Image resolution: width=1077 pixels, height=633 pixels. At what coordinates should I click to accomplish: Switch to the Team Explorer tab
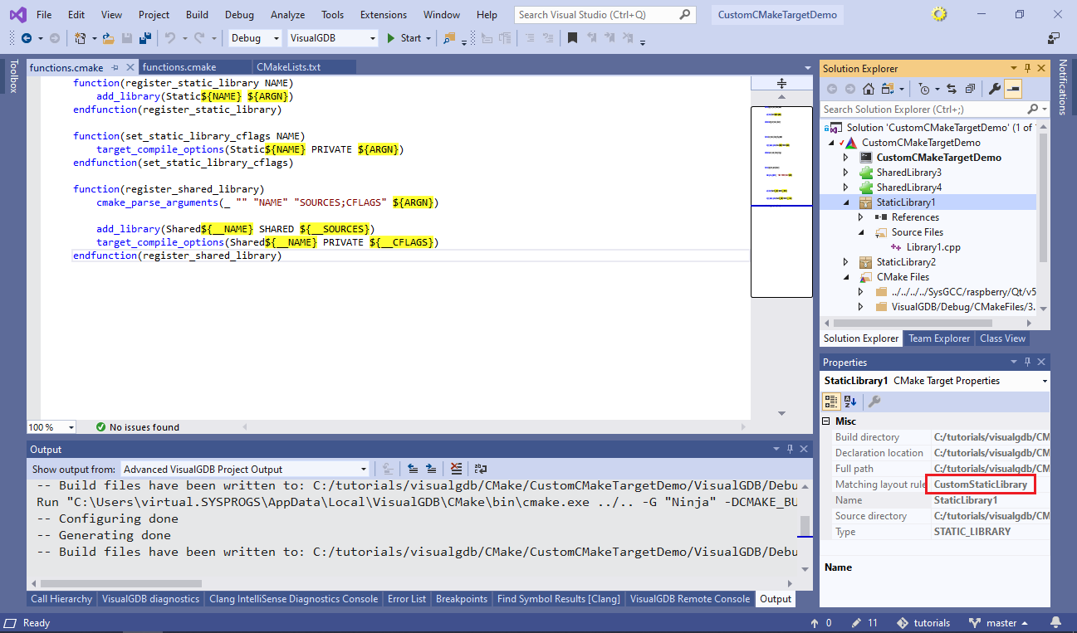[938, 338]
